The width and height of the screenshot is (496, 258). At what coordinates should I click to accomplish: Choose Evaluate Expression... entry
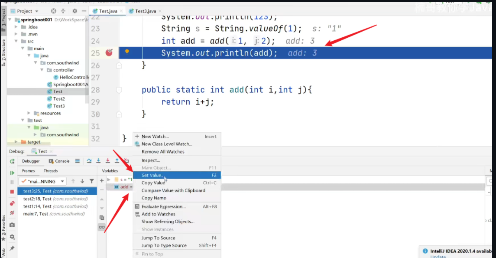click(x=177, y=206)
